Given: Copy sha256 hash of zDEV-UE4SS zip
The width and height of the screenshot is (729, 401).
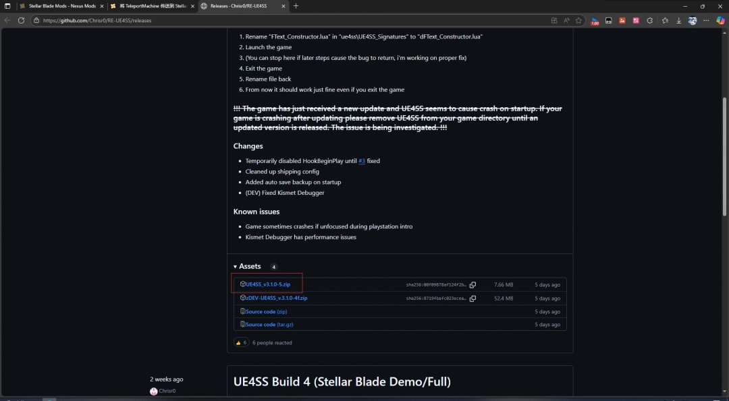Looking at the screenshot, I should coord(473,299).
